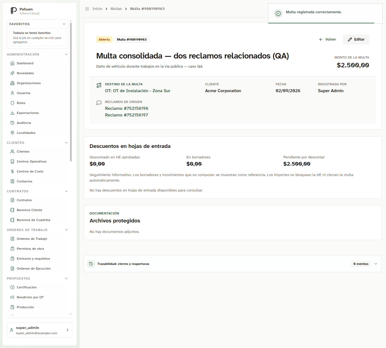Click the Volver back button

pos(328,39)
